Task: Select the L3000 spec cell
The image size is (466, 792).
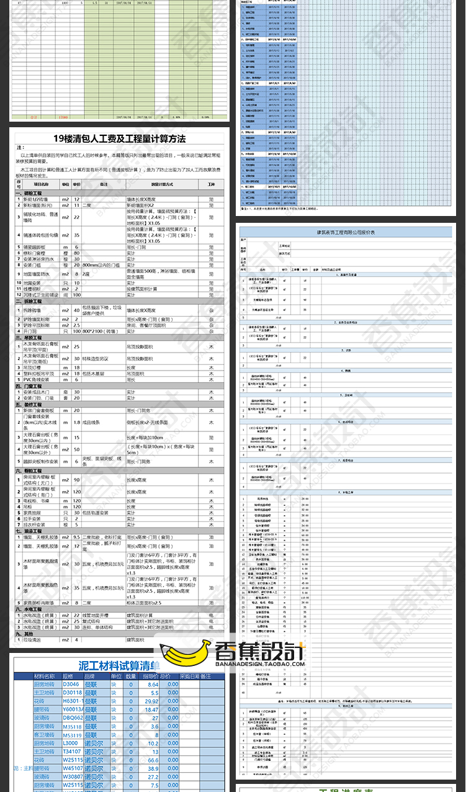Action: click(x=72, y=743)
